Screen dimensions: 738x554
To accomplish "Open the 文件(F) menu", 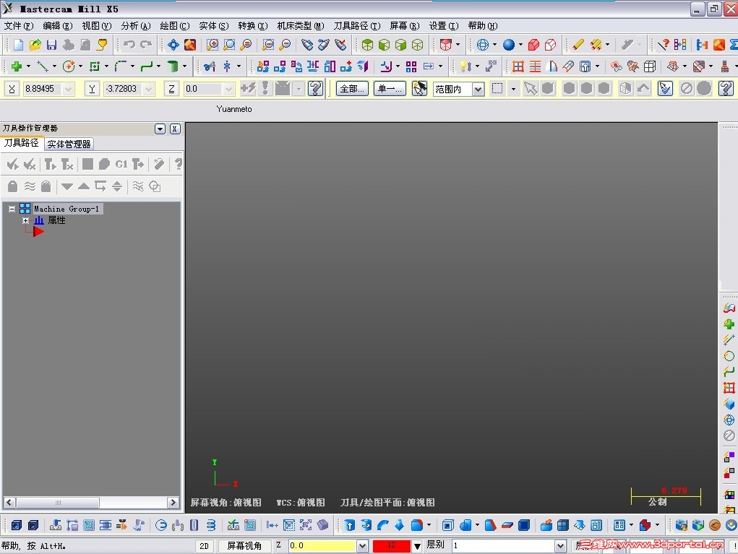I will coord(19,26).
